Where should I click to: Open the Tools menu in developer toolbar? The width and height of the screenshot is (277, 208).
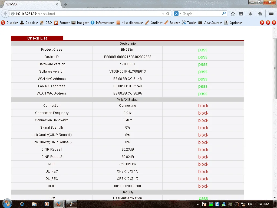(x=189, y=23)
